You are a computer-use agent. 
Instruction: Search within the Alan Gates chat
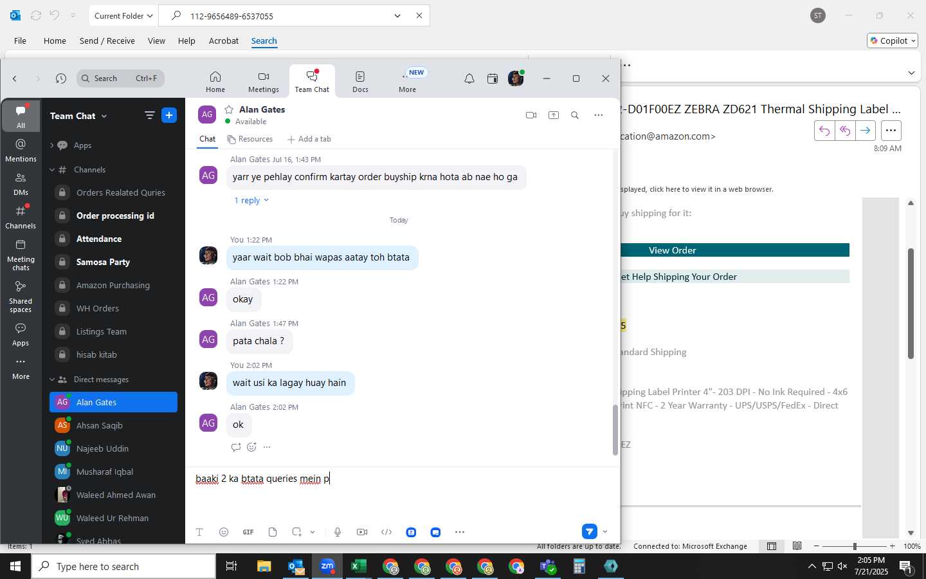[x=575, y=115]
